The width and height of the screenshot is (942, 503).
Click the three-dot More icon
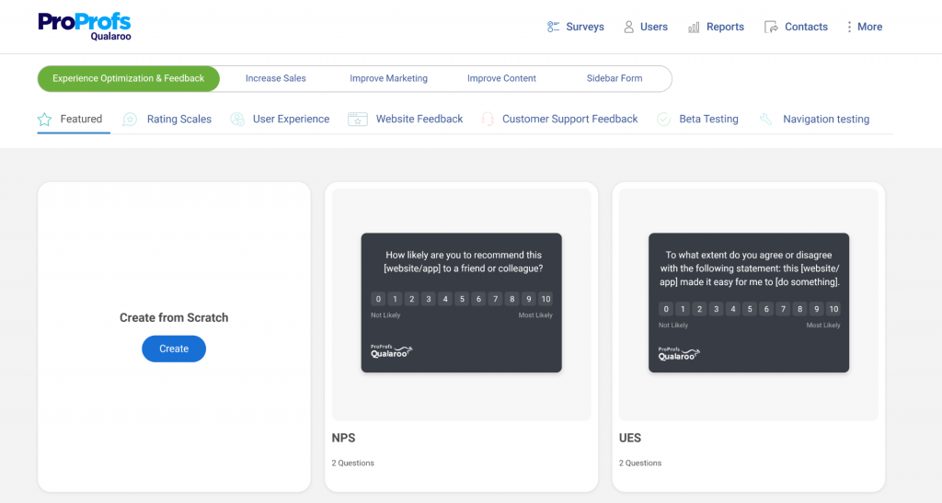point(849,27)
